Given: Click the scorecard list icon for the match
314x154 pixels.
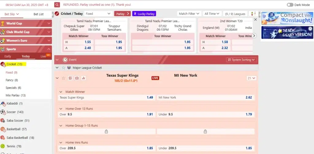Looking at the screenshot, I should [x=70, y=78].
